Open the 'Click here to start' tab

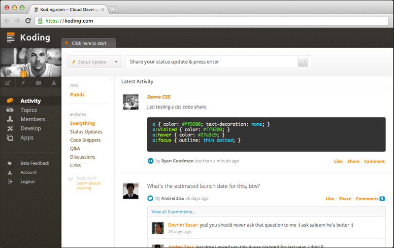(x=88, y=43)
